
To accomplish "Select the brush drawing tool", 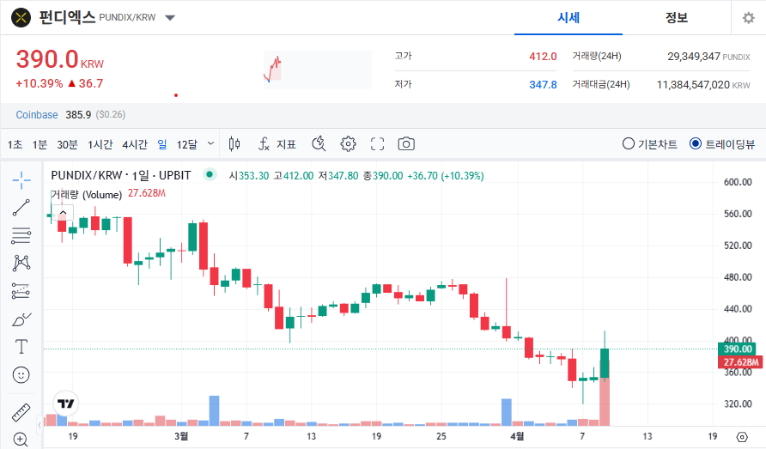I will coord(21,319).
